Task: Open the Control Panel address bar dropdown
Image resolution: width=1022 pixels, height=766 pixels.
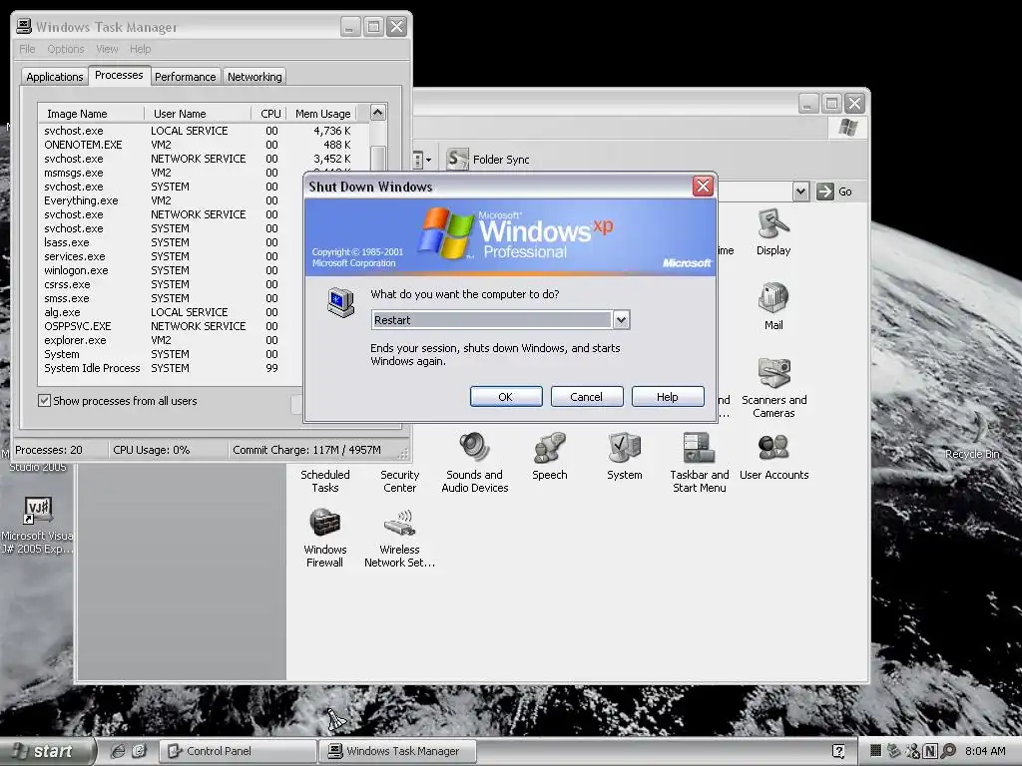Action: pyautogui.click(x=801, y=191)
